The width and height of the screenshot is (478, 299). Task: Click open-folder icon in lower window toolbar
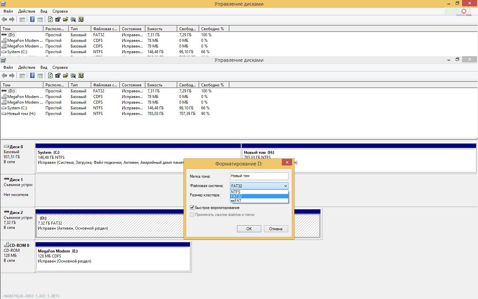pos(65,76)
